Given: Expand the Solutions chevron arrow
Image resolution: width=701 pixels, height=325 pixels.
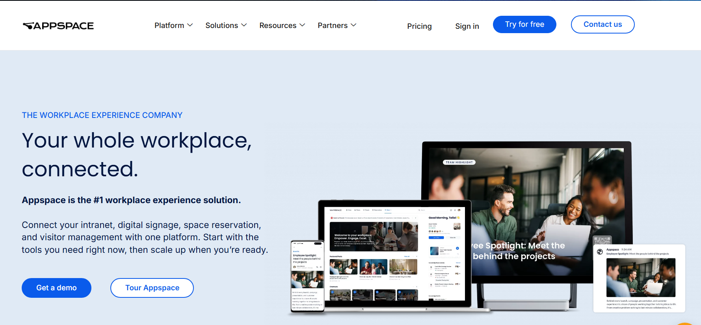Looking at the screenshot, I should pyautogui.click(x=244, y=25).
